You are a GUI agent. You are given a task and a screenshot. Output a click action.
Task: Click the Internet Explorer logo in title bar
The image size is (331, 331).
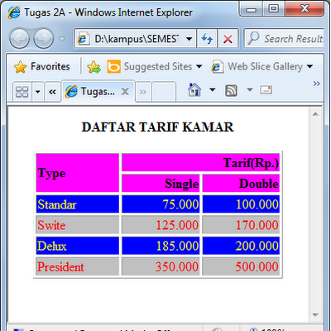[14, 12]
